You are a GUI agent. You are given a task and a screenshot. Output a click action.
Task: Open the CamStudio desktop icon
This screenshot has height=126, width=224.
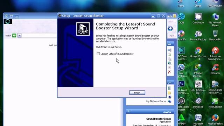tap(198, 19)
